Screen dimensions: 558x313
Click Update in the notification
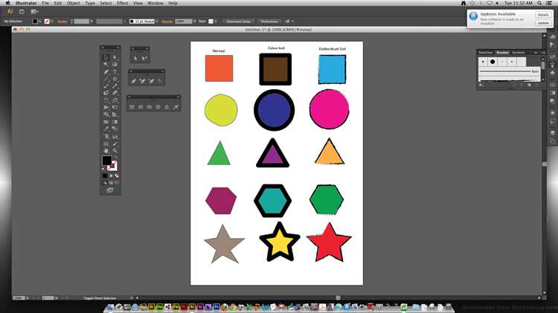pyautogui.click(x=543, y=23)
